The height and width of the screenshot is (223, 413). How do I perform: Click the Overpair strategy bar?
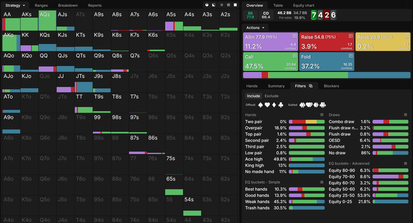307,128
